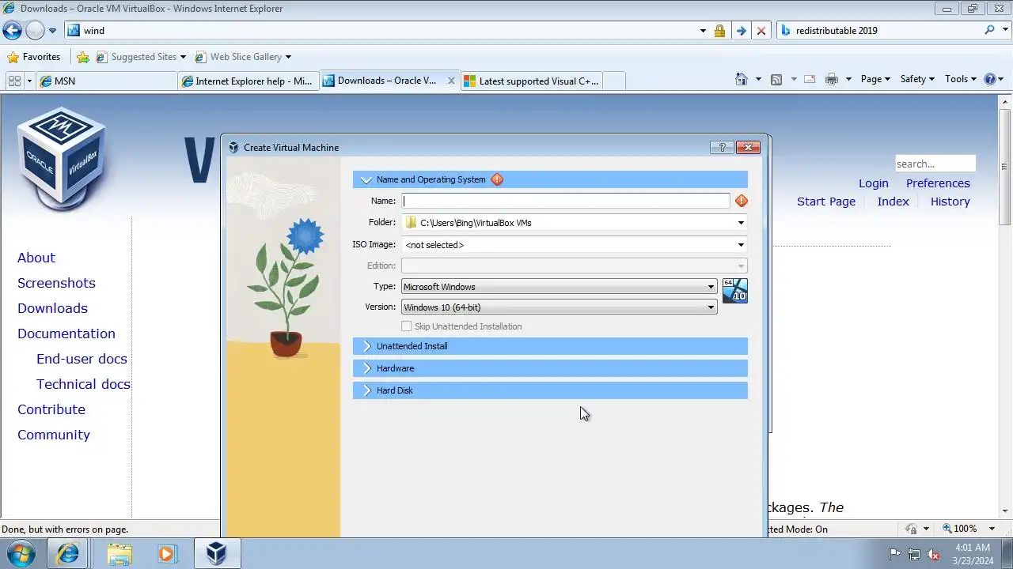Open the Documentation sidebar link
This screenshot has width=1013, height=569.
[66, 333]
